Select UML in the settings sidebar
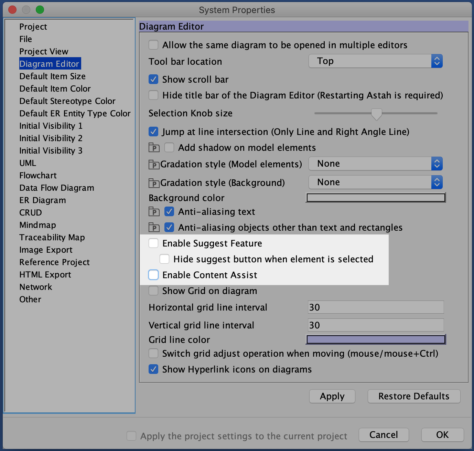This screenshot has width=474, height=451. click(x=28, y=163)
